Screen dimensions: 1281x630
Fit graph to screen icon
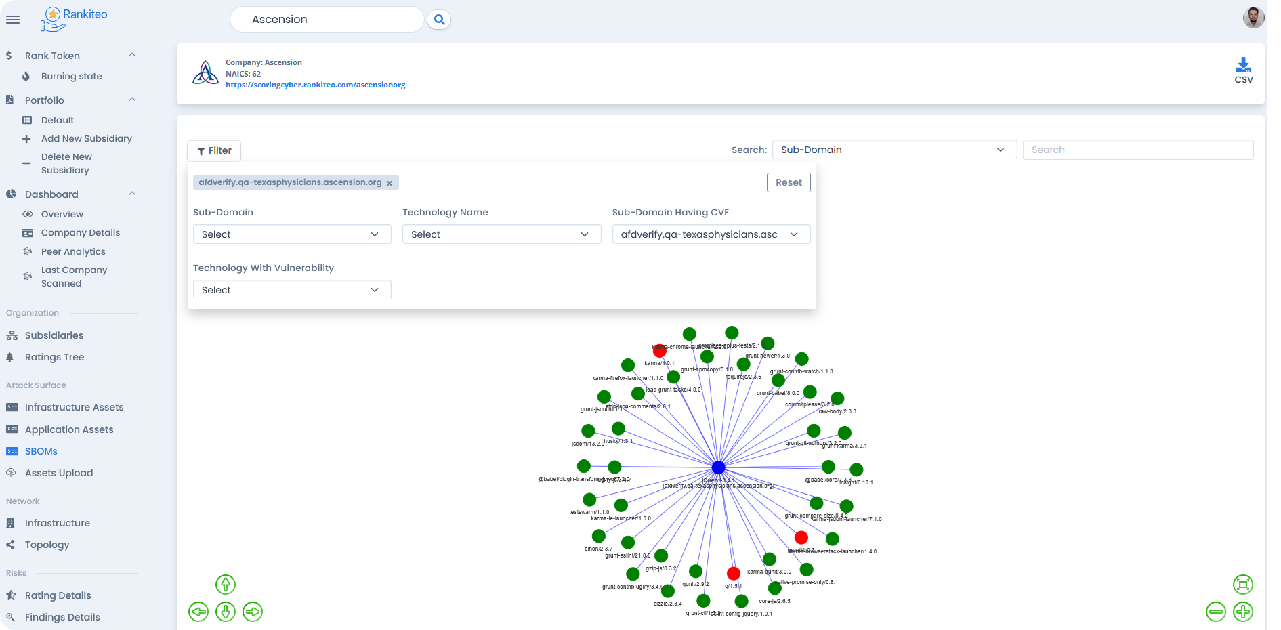[1242, 585]
